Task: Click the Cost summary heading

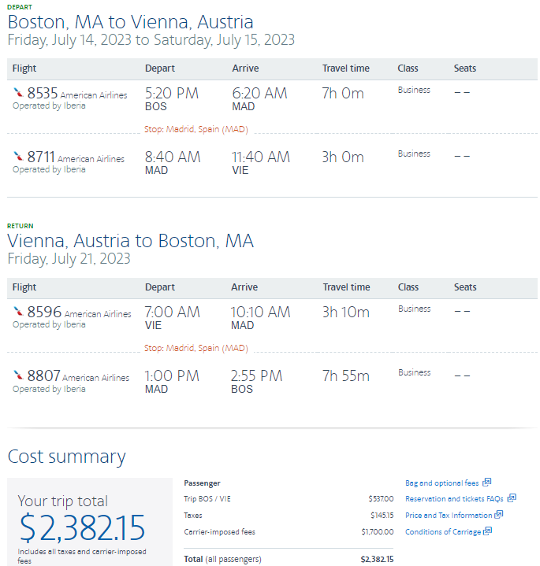Action: 66,457
